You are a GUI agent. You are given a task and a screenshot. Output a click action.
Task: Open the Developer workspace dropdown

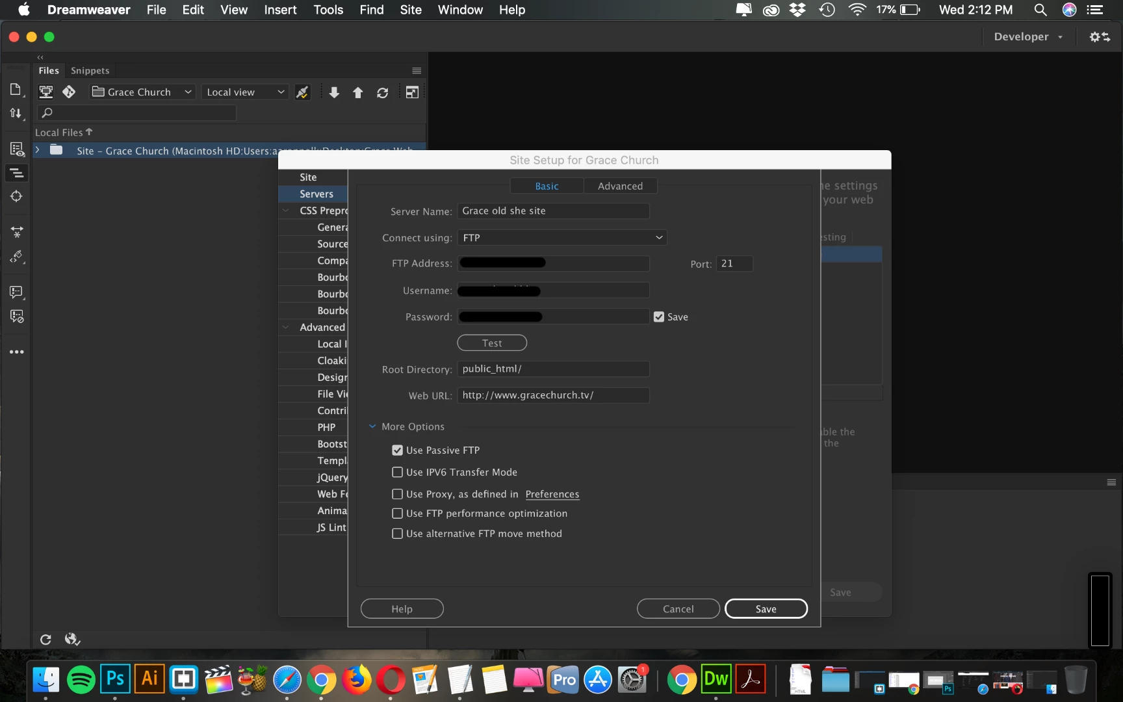(1028, 36)
